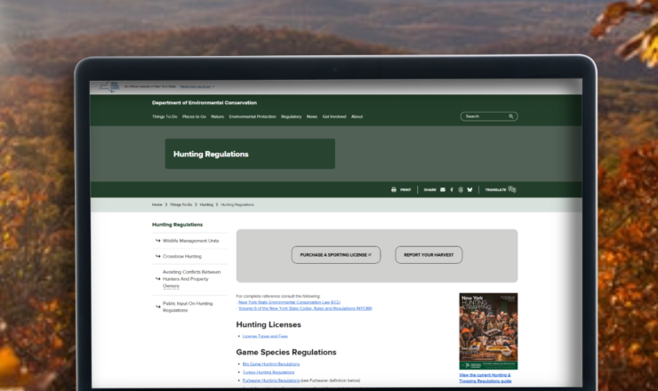Open the Get Involved menu

click(334, 116)
